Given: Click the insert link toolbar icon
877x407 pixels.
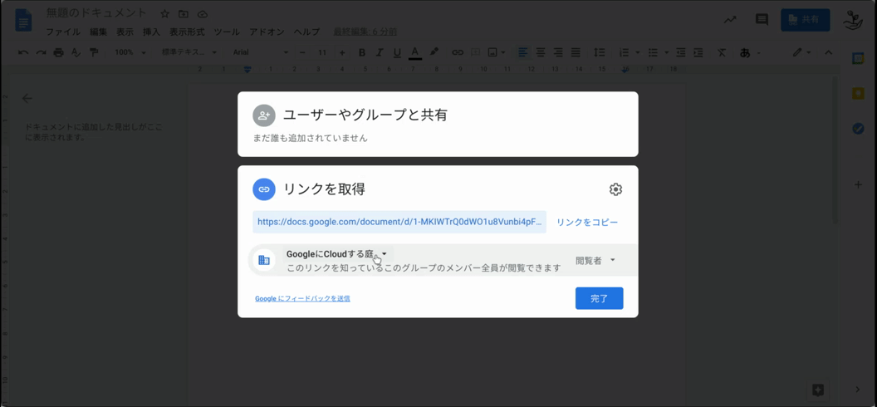Looking at the screenshot, I should pos(458,52).
